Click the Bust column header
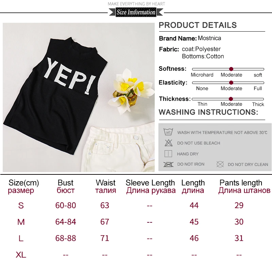272x272 pixels. click(66, 186)
